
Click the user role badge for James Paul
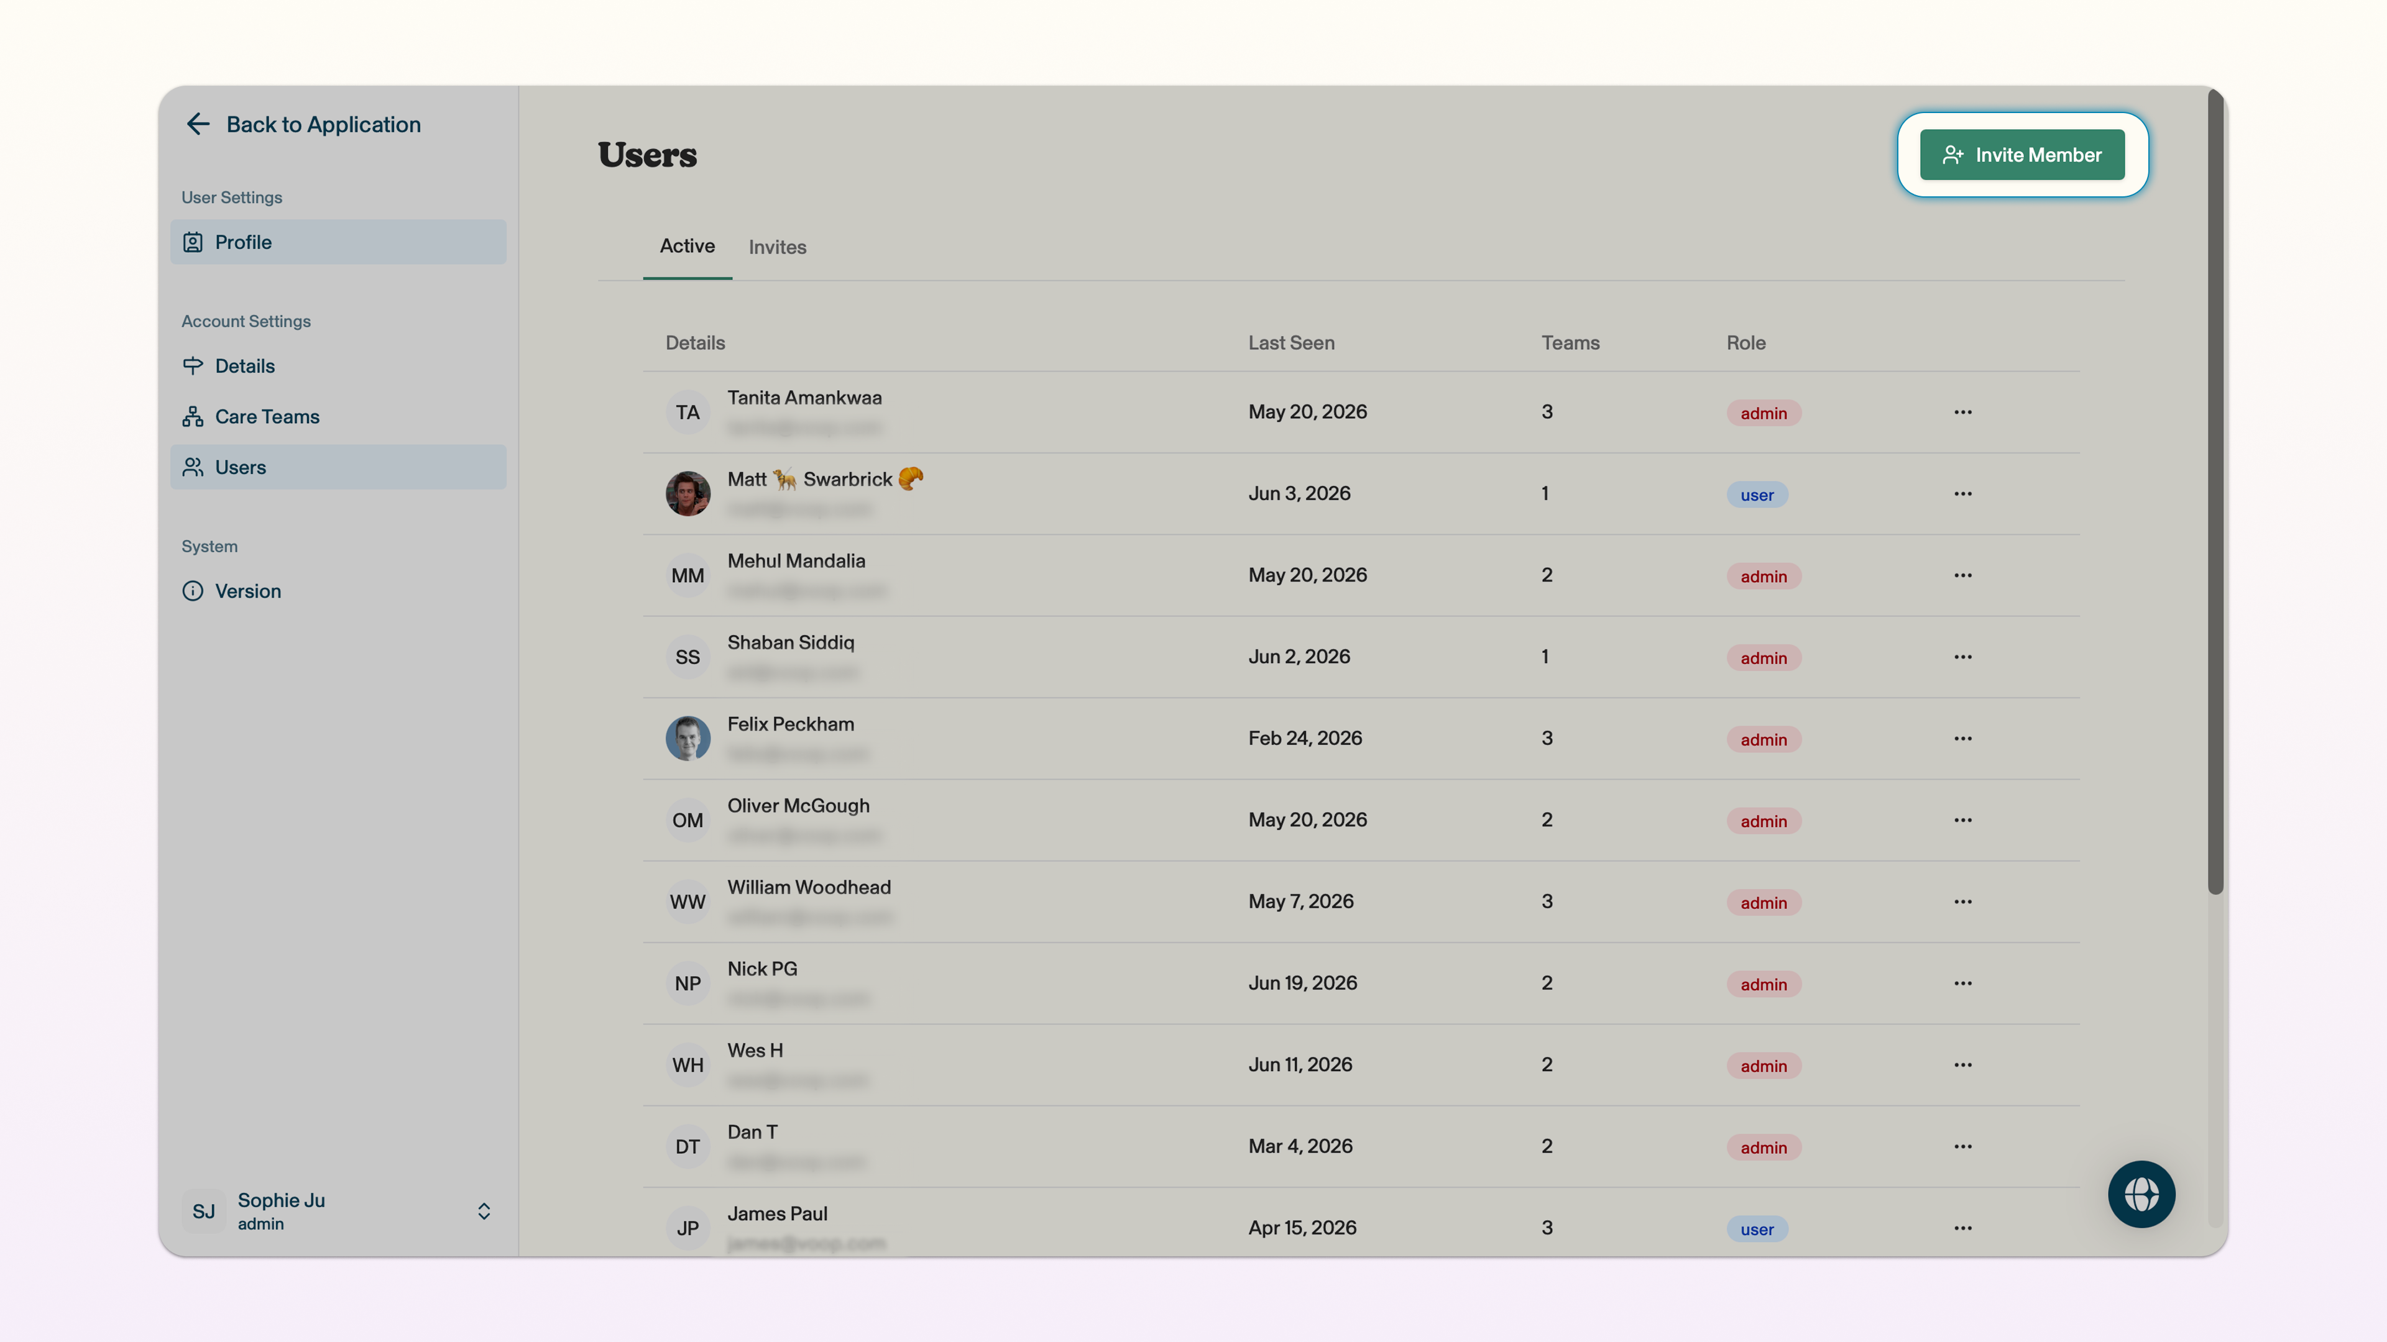[1757, 1229]
